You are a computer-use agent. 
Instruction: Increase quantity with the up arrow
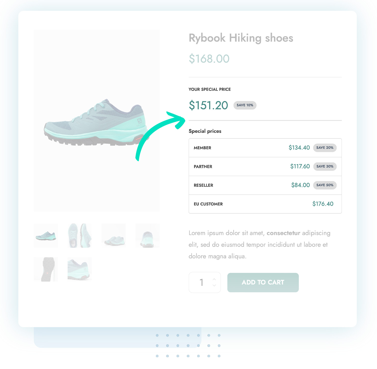(214, 279)
